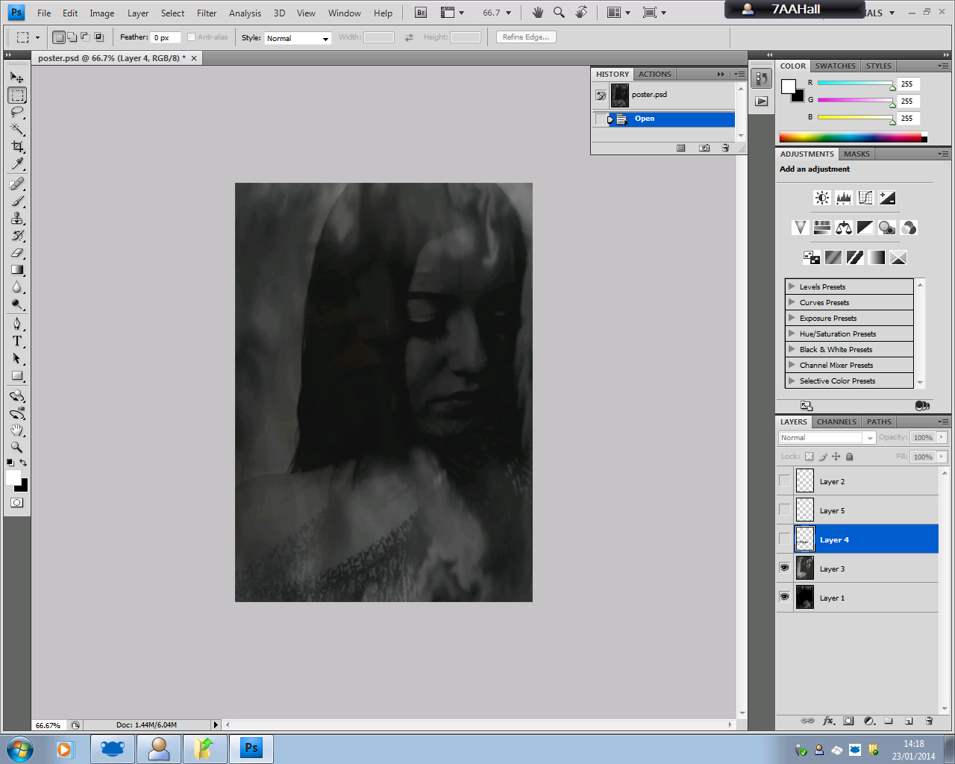Hide Layer 3 with its eye icon
This screenshot has width=955, height=764.
click(x=784, y=568)
